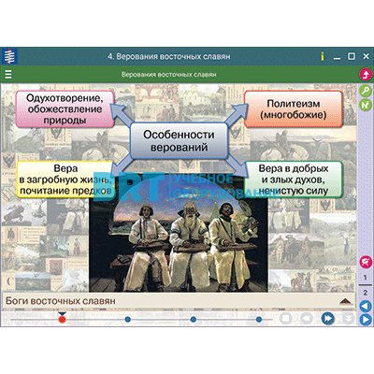Open the hamburger menu in green bar
The image size is (374, 374).
coord(8,75)
